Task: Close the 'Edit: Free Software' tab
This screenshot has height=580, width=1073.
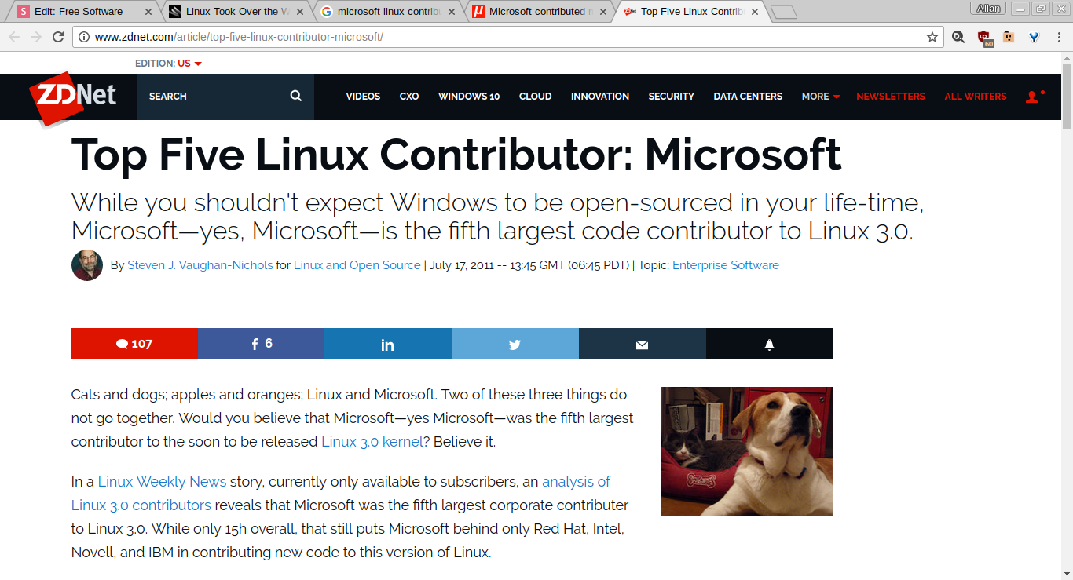Action: click(148, 12)
